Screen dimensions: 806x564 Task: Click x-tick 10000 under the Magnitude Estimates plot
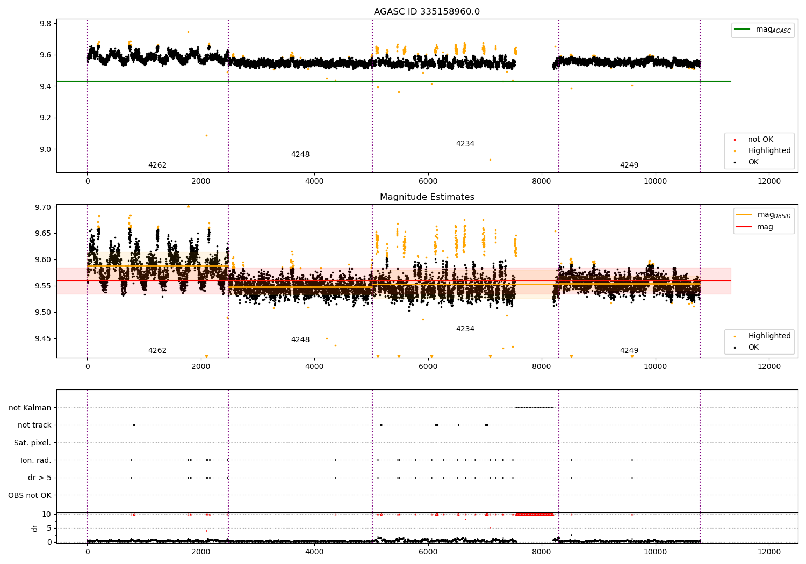656,367
